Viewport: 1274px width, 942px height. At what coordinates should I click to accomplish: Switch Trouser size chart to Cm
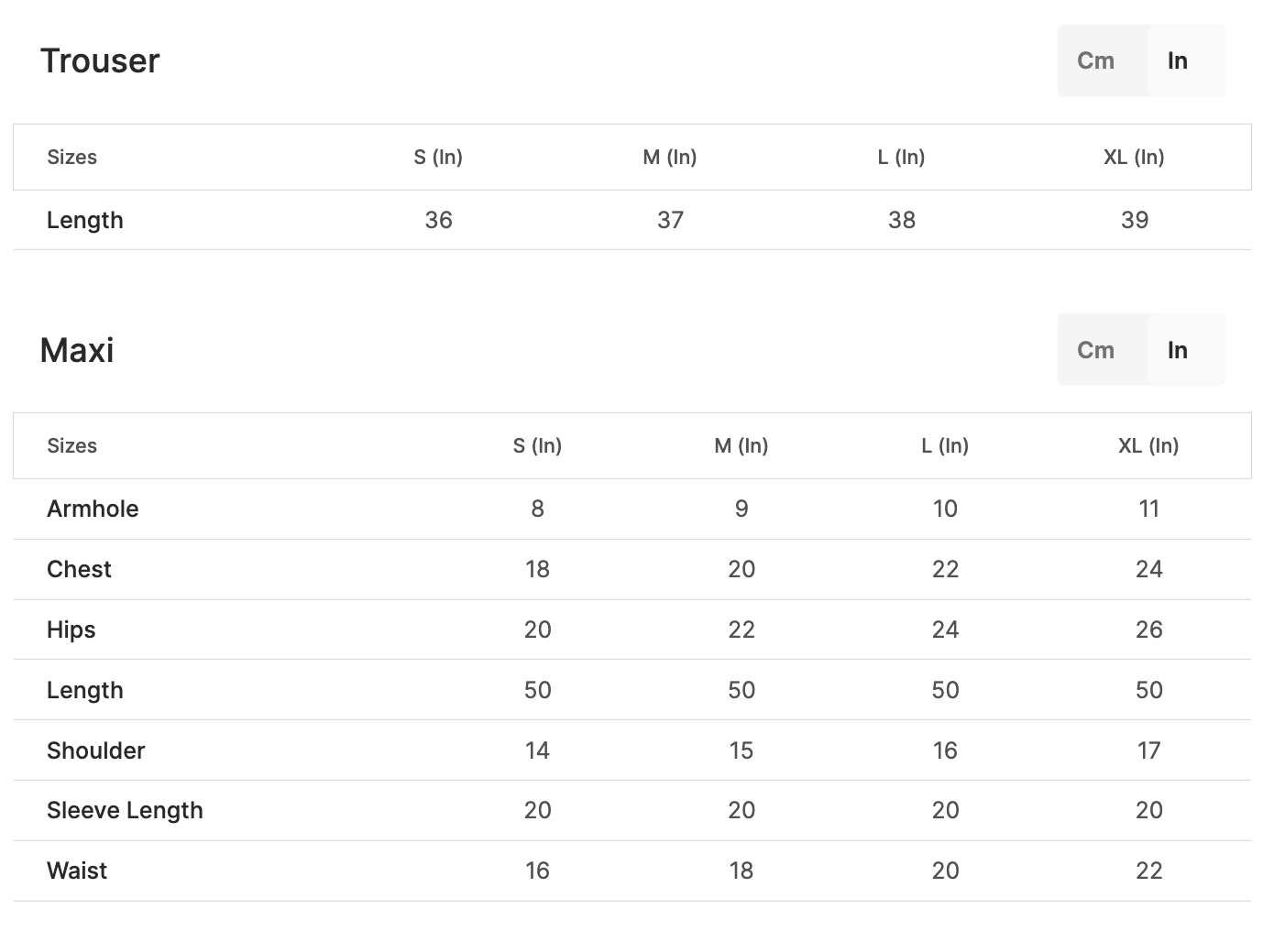coord(1096,61)
